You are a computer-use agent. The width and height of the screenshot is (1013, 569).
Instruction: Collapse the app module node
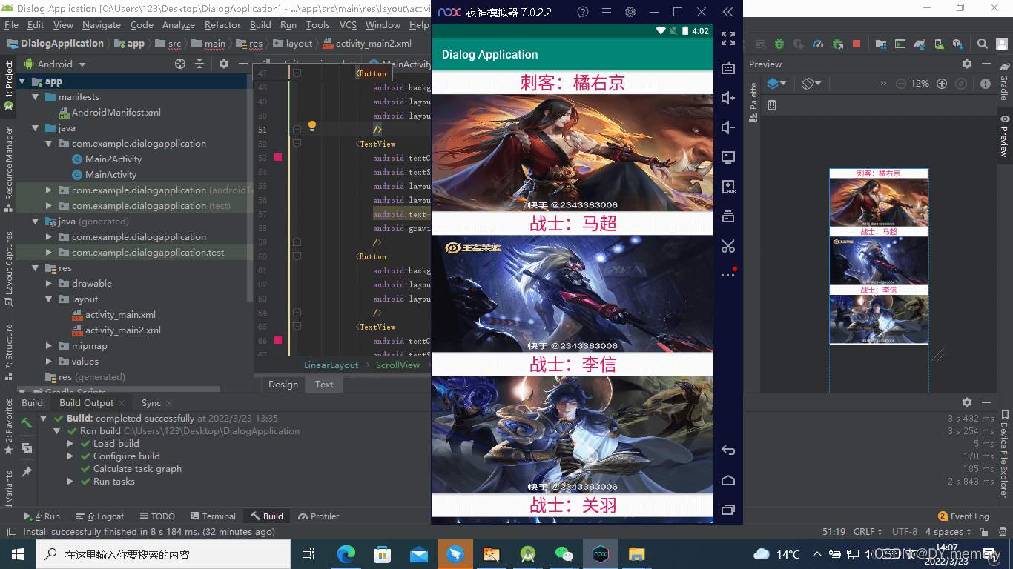(x=22, y=81)
